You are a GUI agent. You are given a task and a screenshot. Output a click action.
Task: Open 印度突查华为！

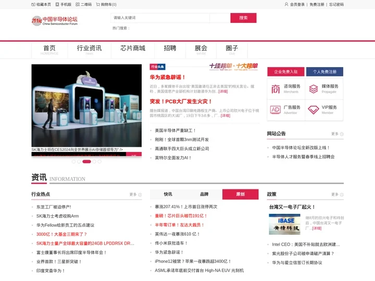51,271
